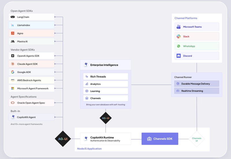Select the LangChain label

tap(23, 17)
